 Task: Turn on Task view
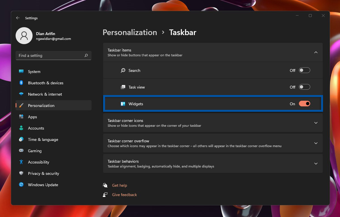[x=304, y=87]
